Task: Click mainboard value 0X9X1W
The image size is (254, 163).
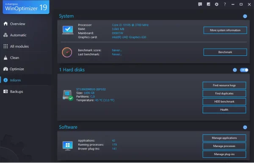Action: 117,33
